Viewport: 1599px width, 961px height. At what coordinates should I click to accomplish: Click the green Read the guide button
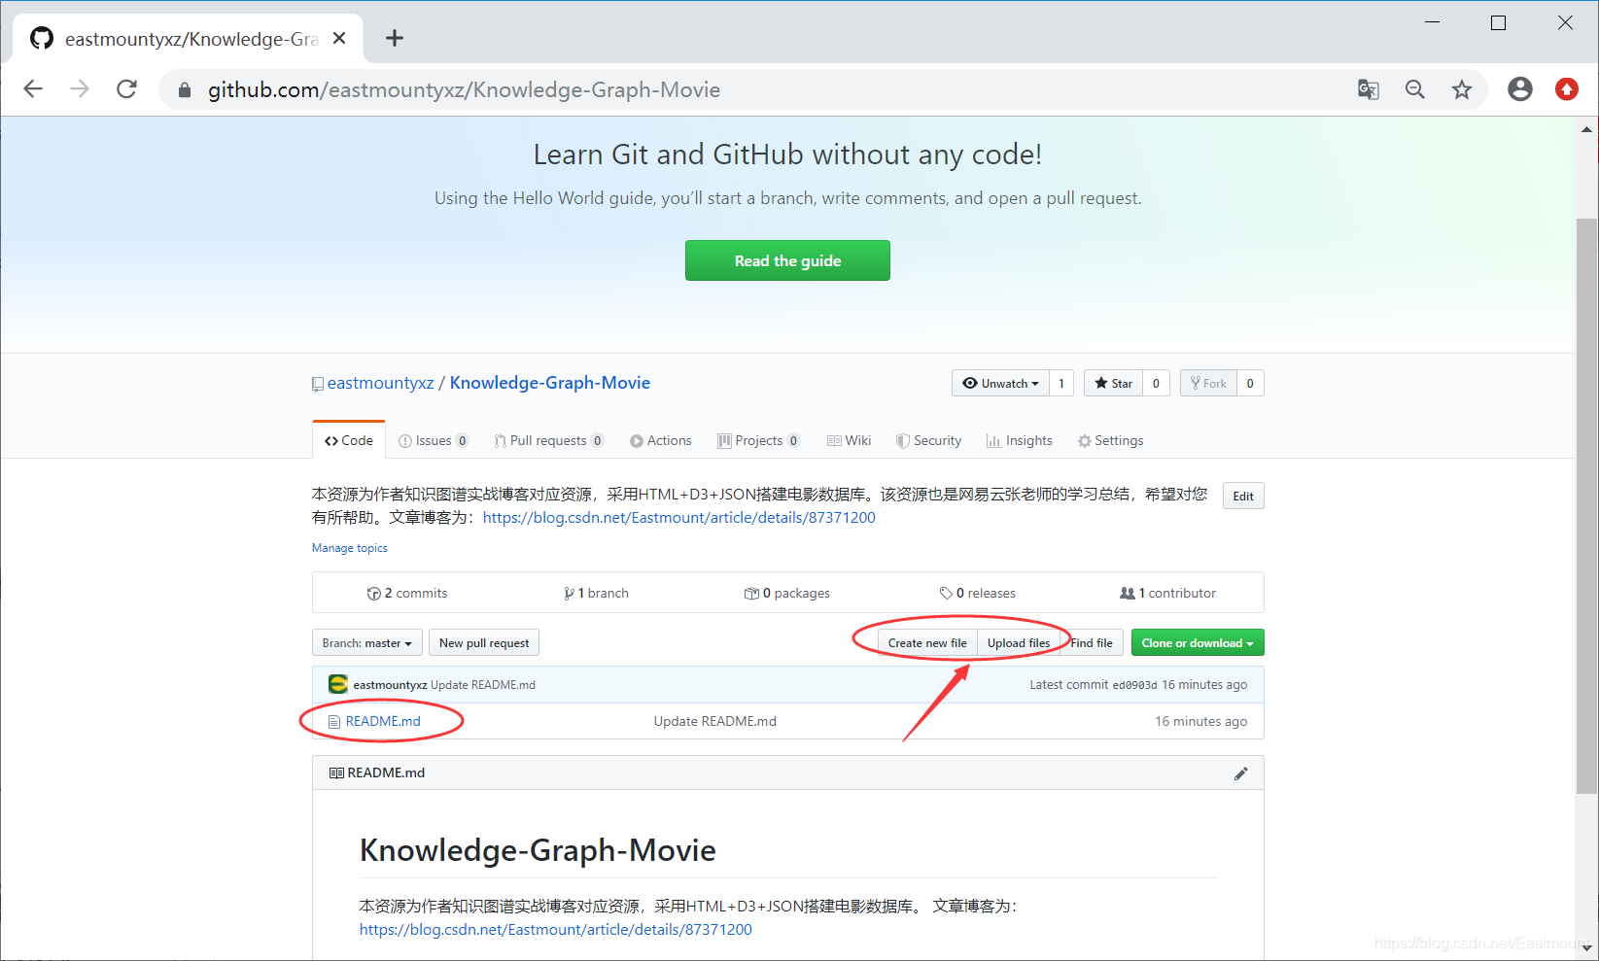787,260
